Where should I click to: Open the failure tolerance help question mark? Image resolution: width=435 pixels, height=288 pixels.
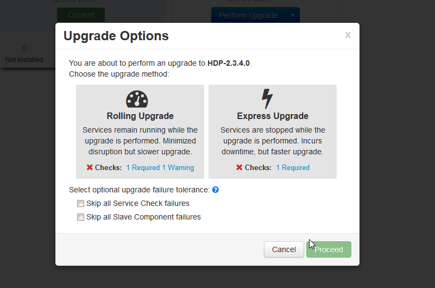216,190
